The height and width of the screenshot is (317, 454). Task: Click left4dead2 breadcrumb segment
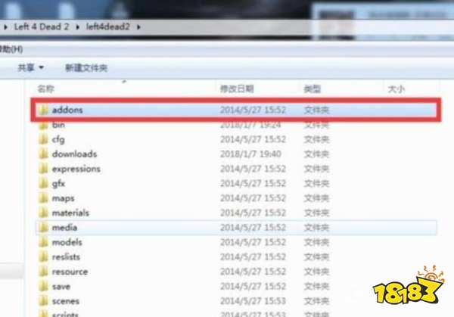[107, 27]
